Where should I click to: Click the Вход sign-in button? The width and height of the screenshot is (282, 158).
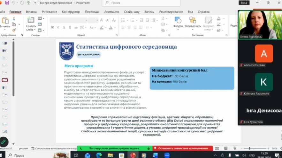point(244,3)
